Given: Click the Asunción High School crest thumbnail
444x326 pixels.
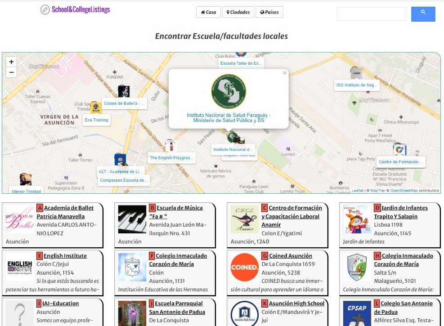Looking at the screenshot, I should point(245,313).
